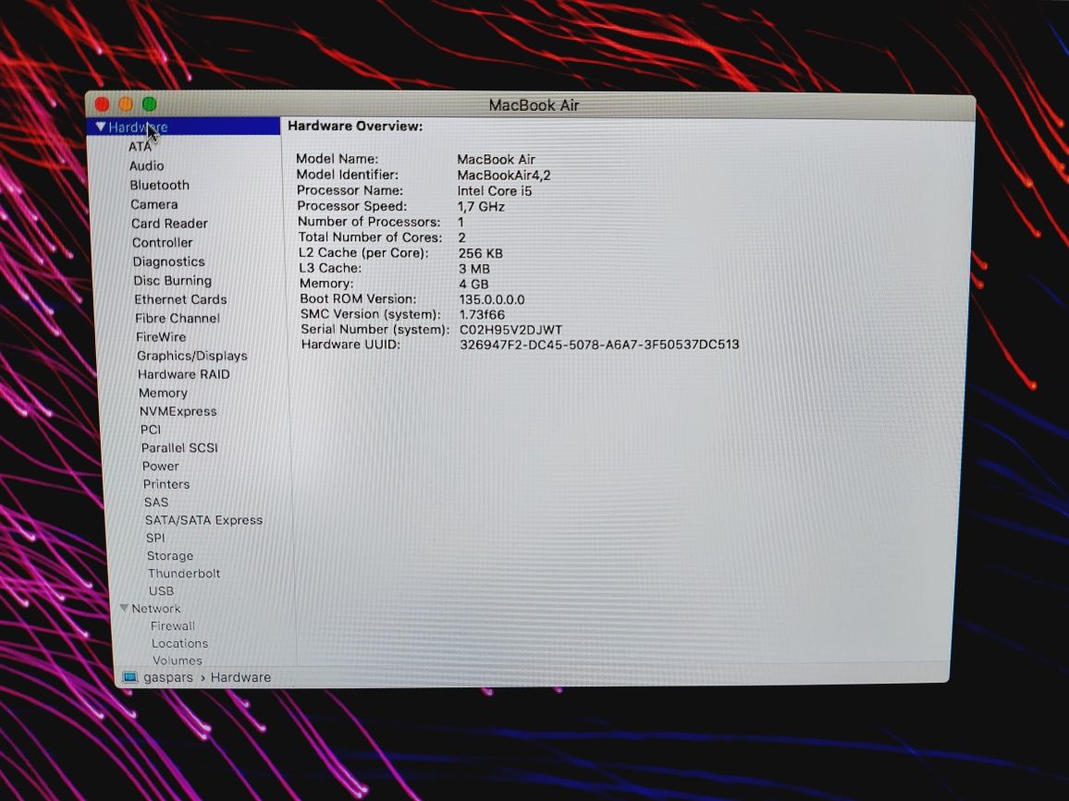The image size is (1069, 801).
Task: Click the Model Name value MacBook Air
Action: (x=496, y=160)
